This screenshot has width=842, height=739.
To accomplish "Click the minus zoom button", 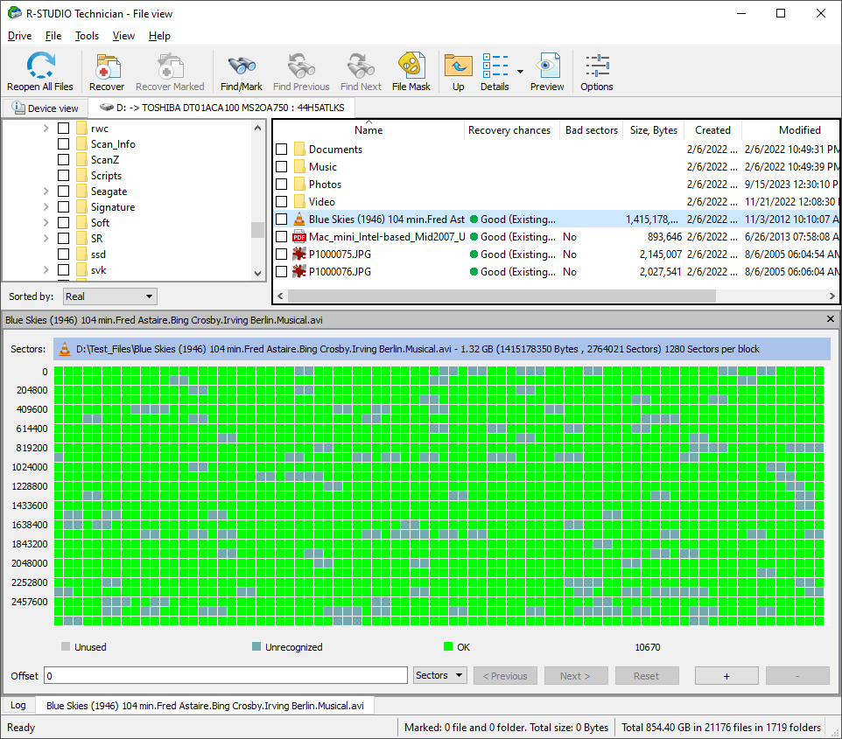I will tap(797, 676).
